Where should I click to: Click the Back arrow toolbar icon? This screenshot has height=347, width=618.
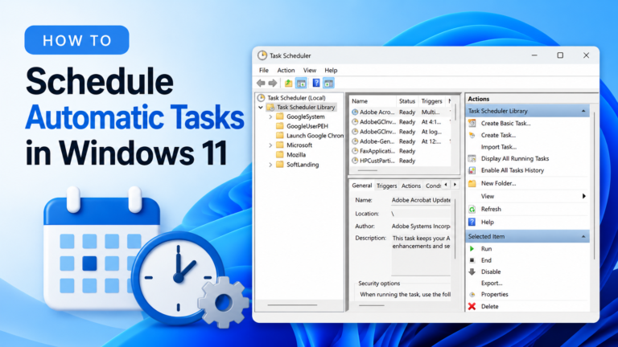click(x=261, y=83)
